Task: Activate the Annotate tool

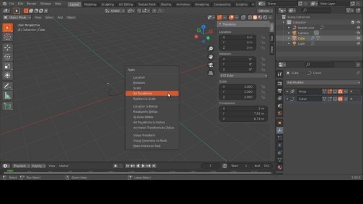Action: point(7,86)
